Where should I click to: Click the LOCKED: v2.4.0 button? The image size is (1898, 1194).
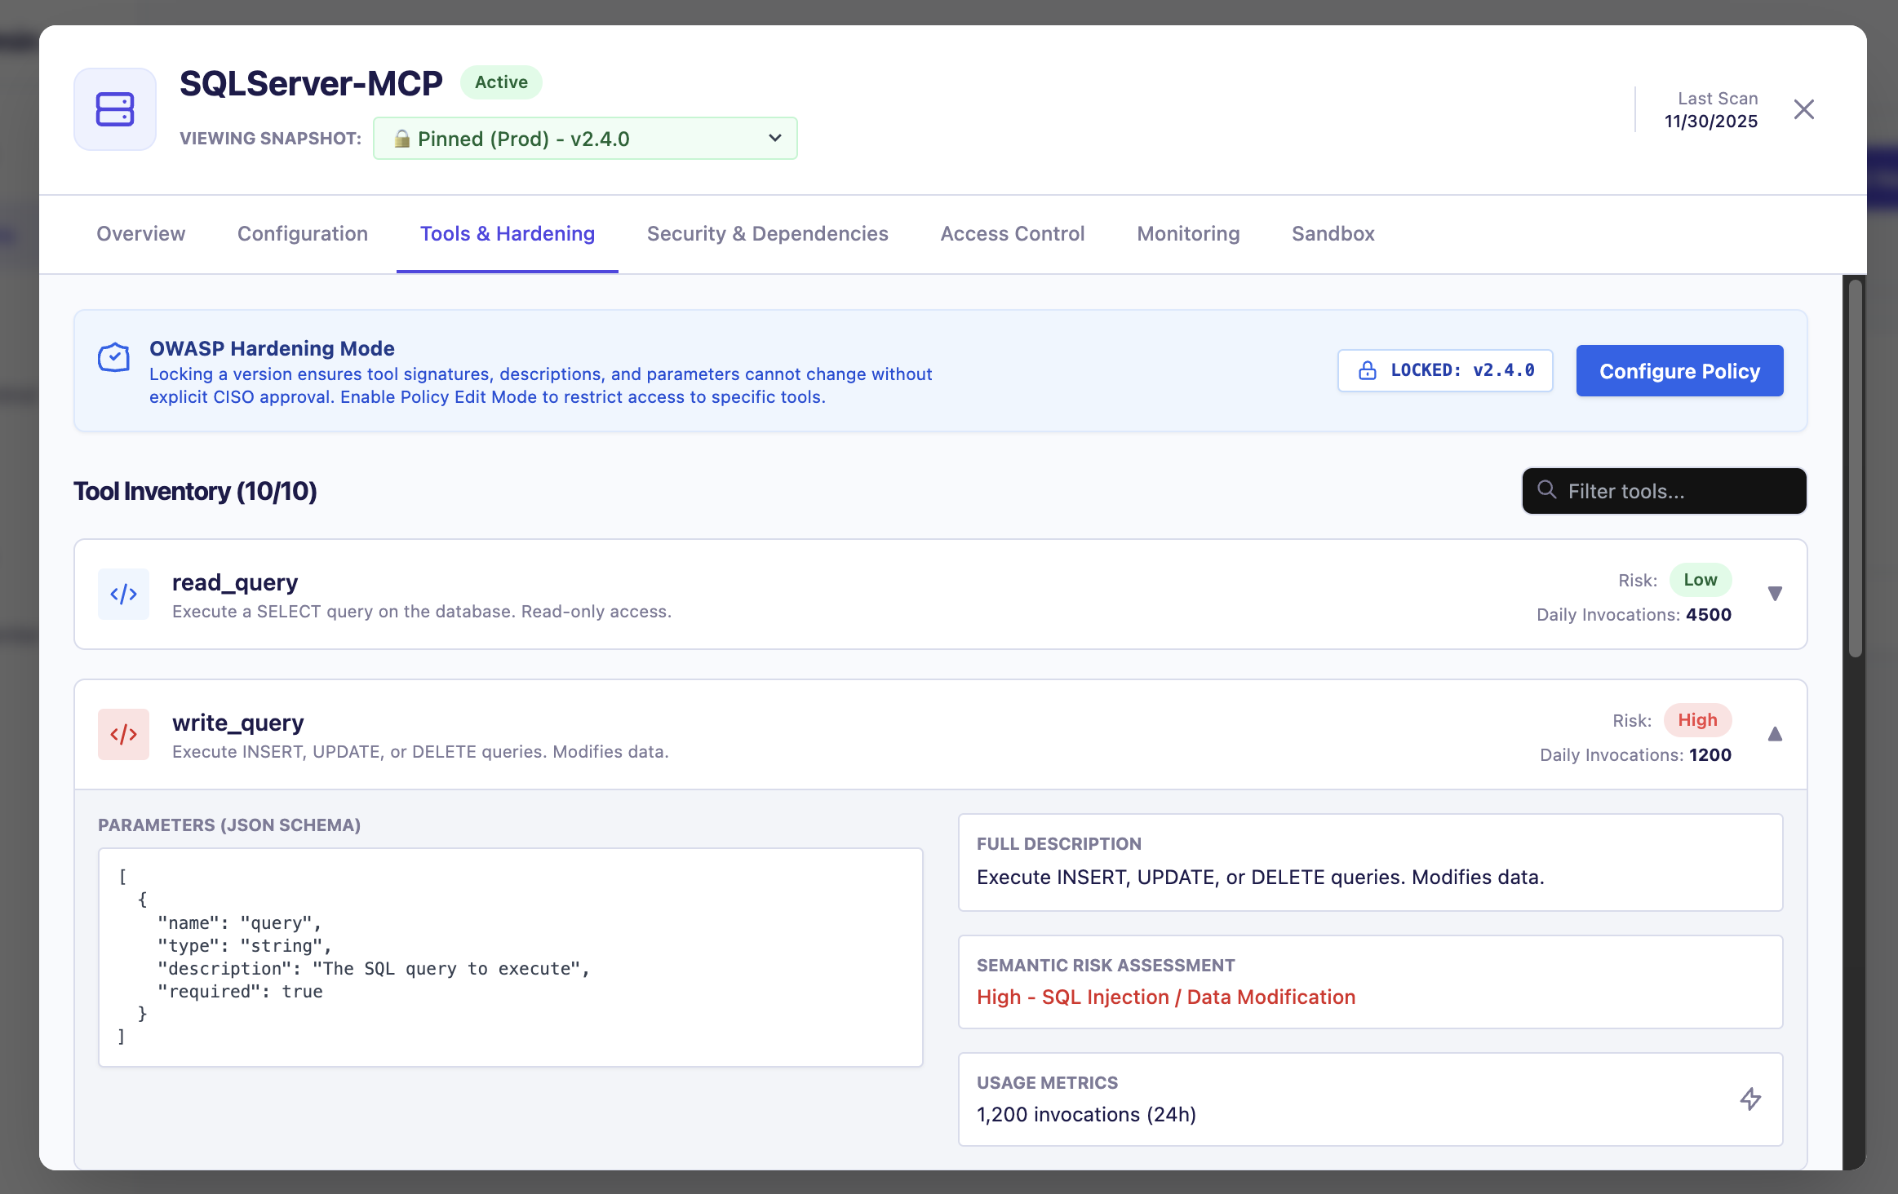(1445, 371)
